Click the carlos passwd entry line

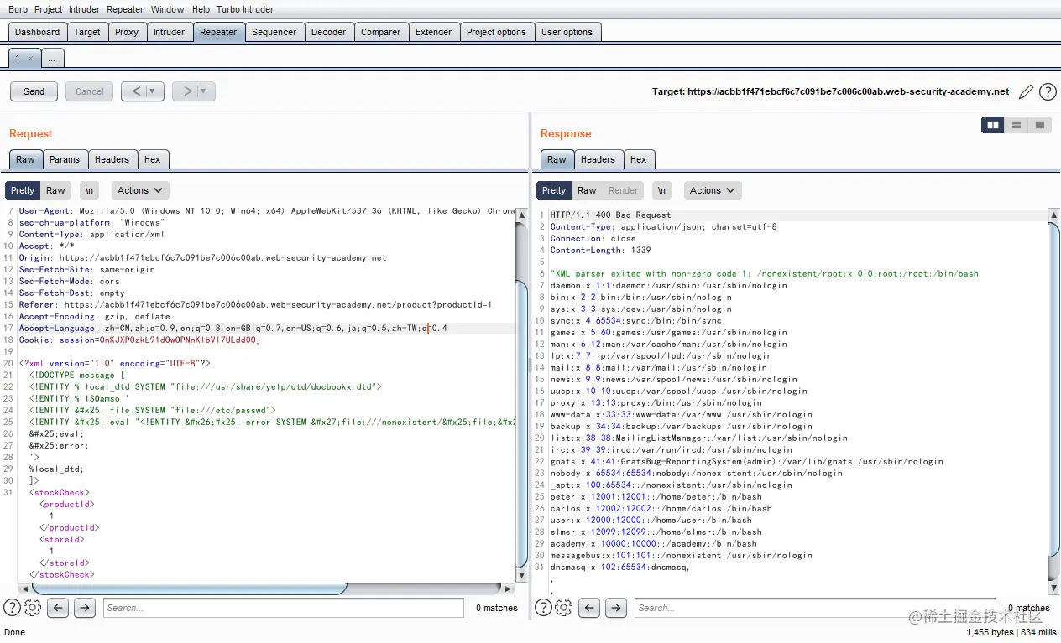point(661,508)
